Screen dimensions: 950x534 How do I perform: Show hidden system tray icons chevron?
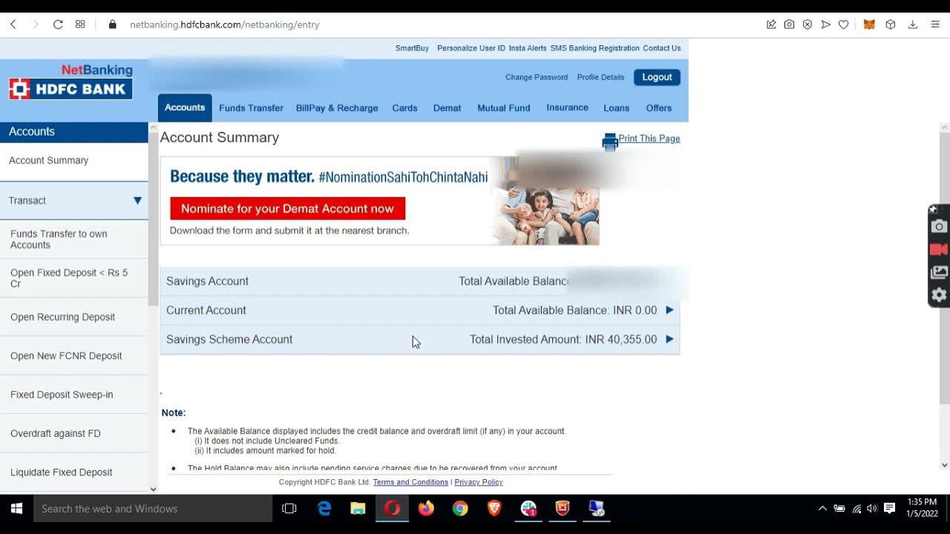coord(822,509)
